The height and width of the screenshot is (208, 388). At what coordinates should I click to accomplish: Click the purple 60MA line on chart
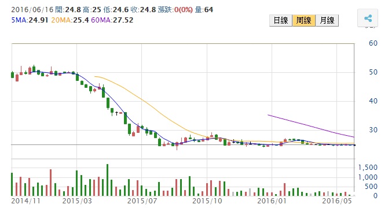[310, 126]
